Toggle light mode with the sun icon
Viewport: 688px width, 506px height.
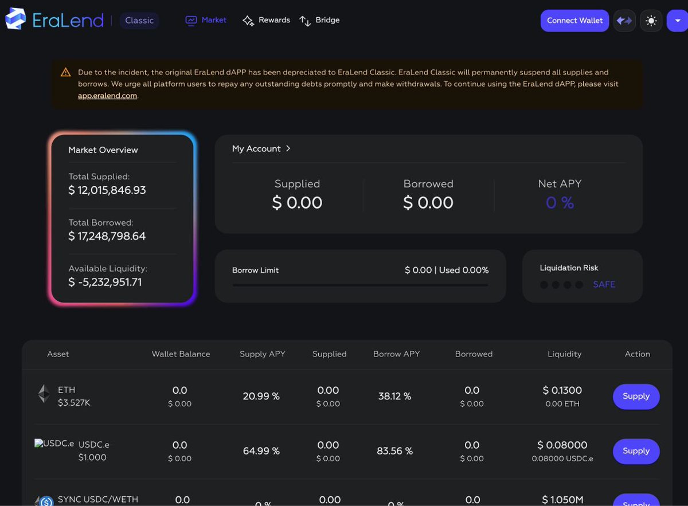[651, 21]
